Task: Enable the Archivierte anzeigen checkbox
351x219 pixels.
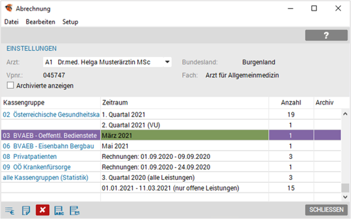Action: pyautogui.click(x=10, y=85)
